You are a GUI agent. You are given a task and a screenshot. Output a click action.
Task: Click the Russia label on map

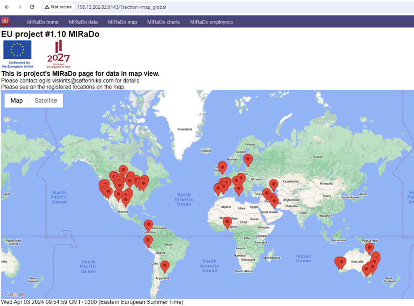point(317,156)
